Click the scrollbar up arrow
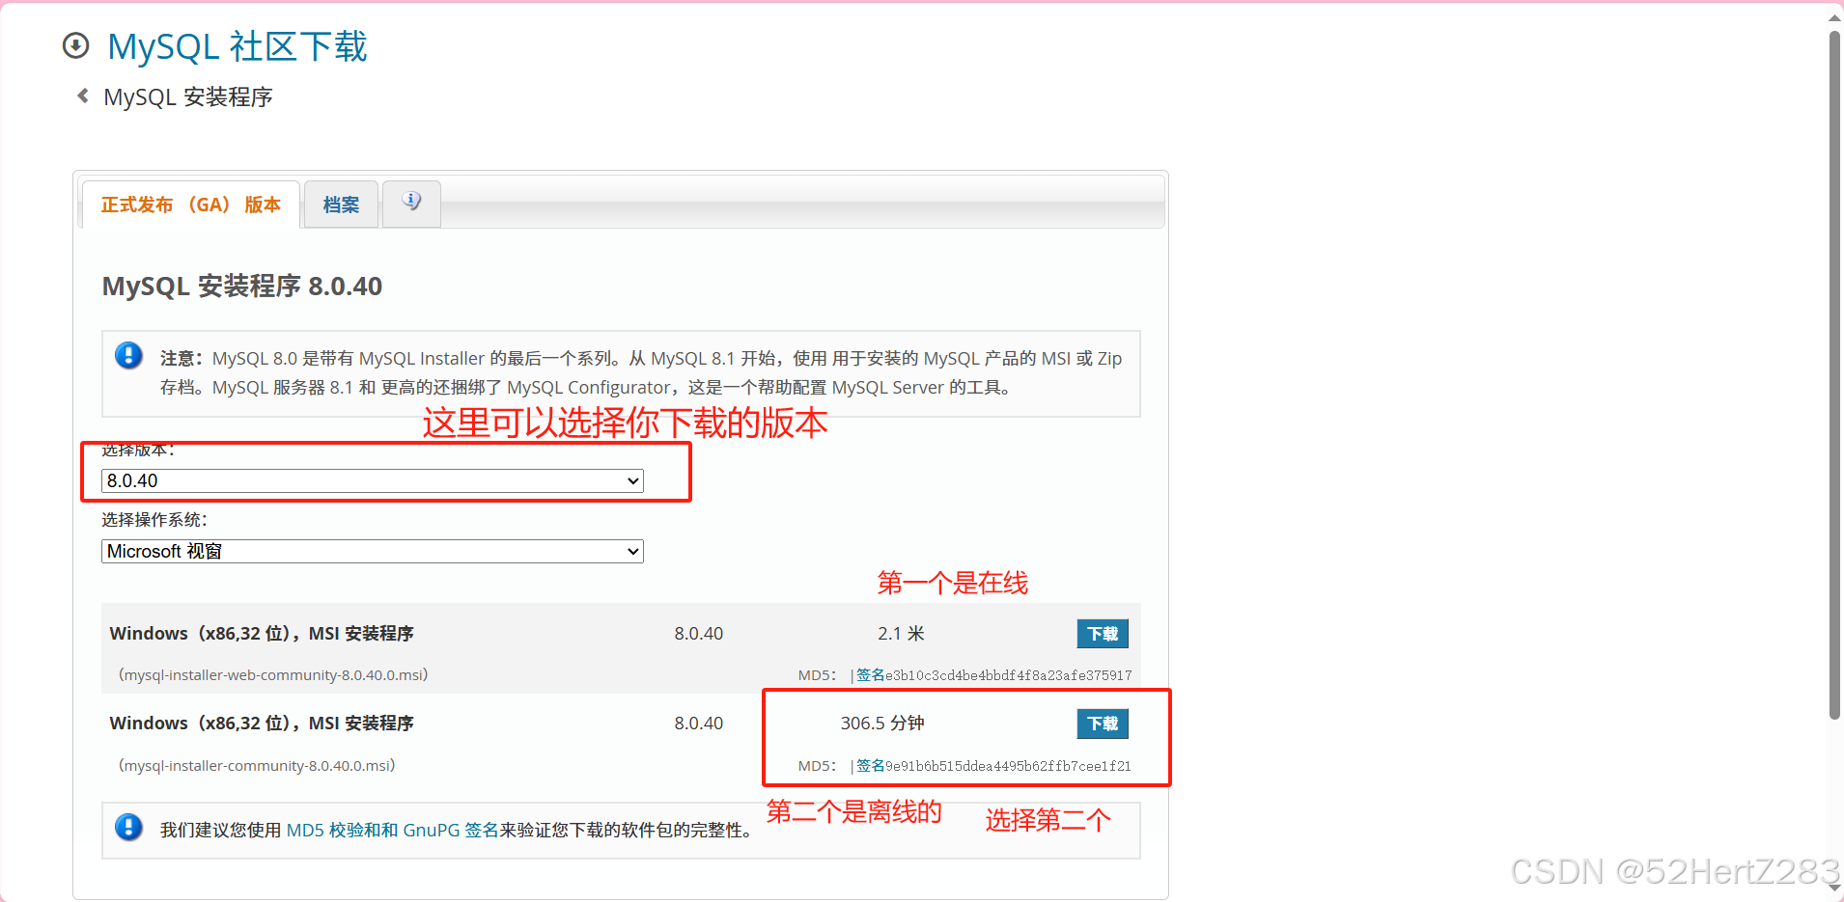The height and width of the screenshot is (902, 1844). [x=1834, y=16]
